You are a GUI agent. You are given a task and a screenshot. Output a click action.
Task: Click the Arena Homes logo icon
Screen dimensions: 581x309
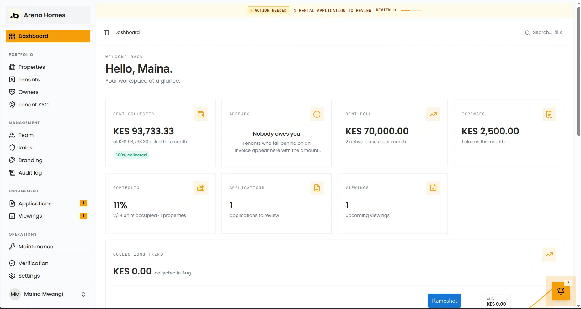tap(15, 15)
